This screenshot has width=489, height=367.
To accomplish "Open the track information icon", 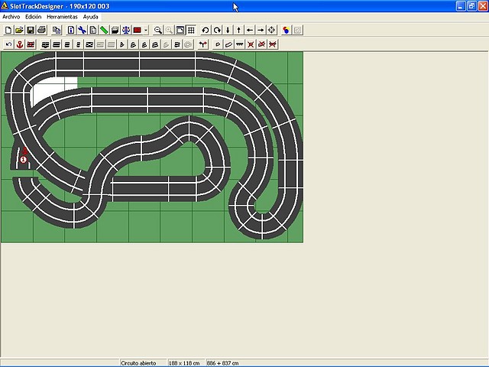I will (x=71, y=30).
